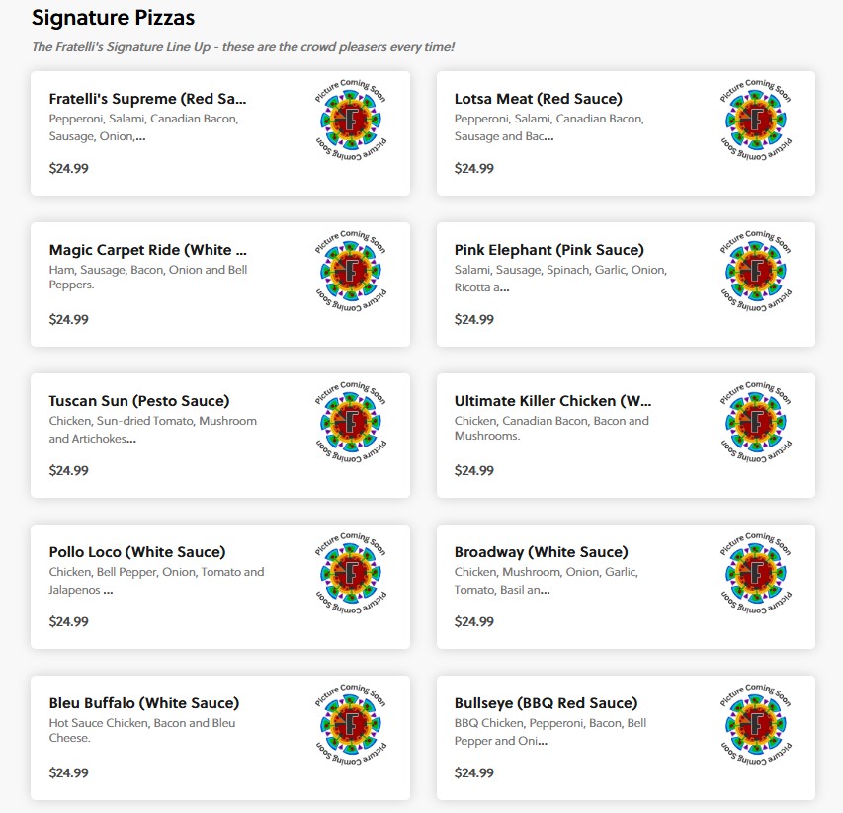The width and height of the screenshot is (843, 813).
Task: Click the Pink Elephant pizza logo image
Action: tap(757, 272)
